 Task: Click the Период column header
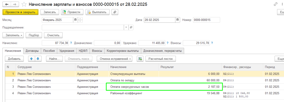[273, 67]
